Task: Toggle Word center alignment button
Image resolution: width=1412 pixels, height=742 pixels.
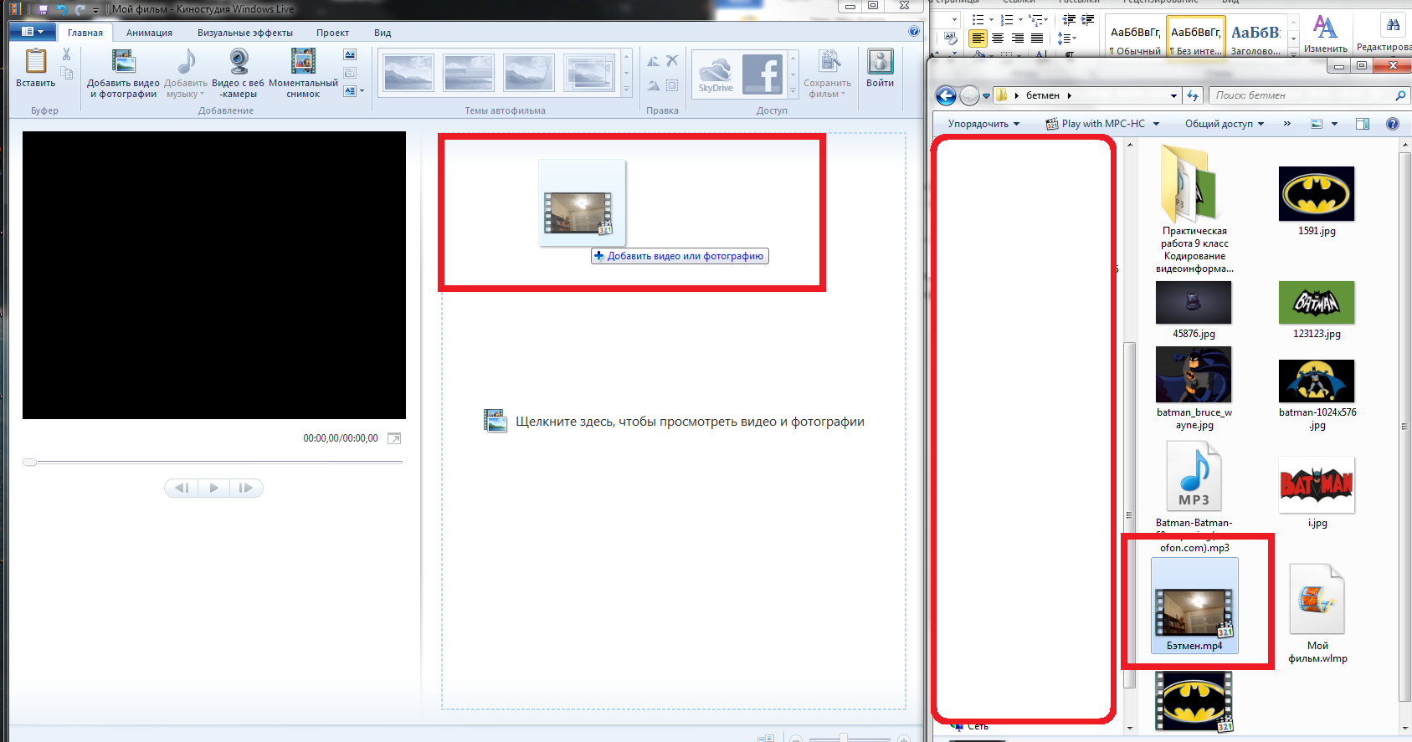Action: point(998,38)
